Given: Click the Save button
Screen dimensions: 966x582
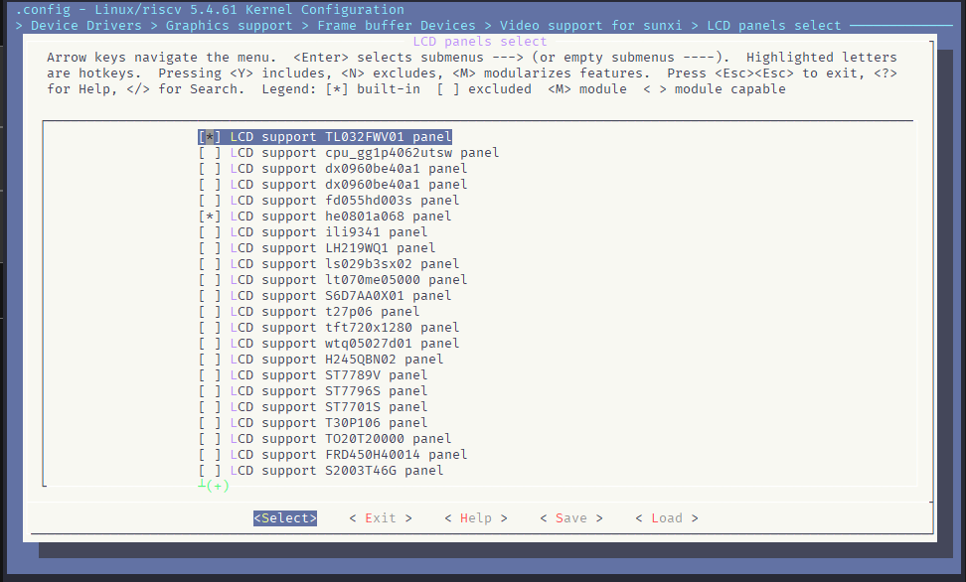Looking at the screenshot, I should tap(571, 518).
